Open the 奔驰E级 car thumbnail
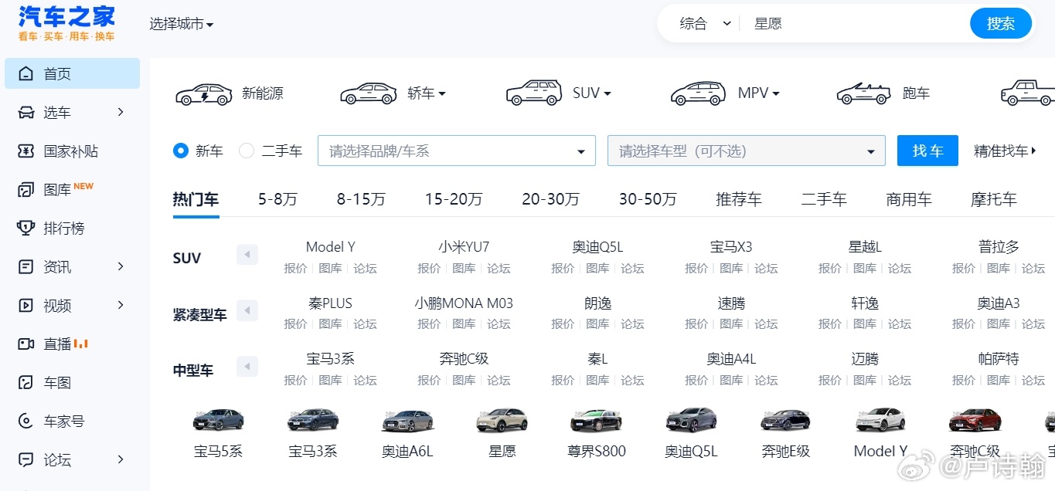This screenshot has width=1055, height=491. [x=786, y=421]
